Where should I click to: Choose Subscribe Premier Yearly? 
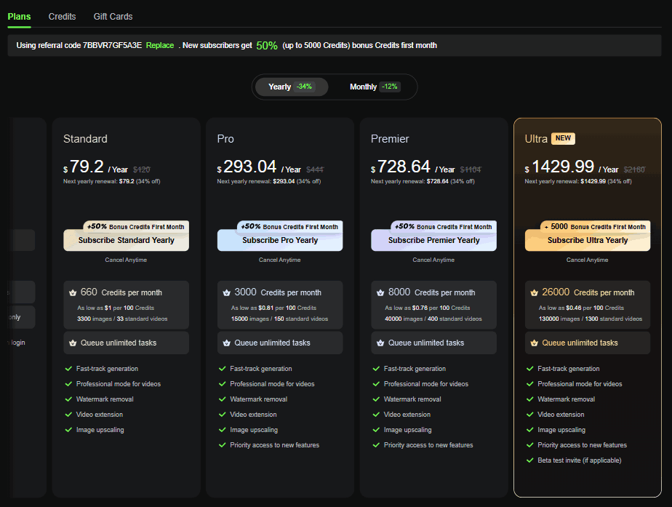(x=433, y=240)
